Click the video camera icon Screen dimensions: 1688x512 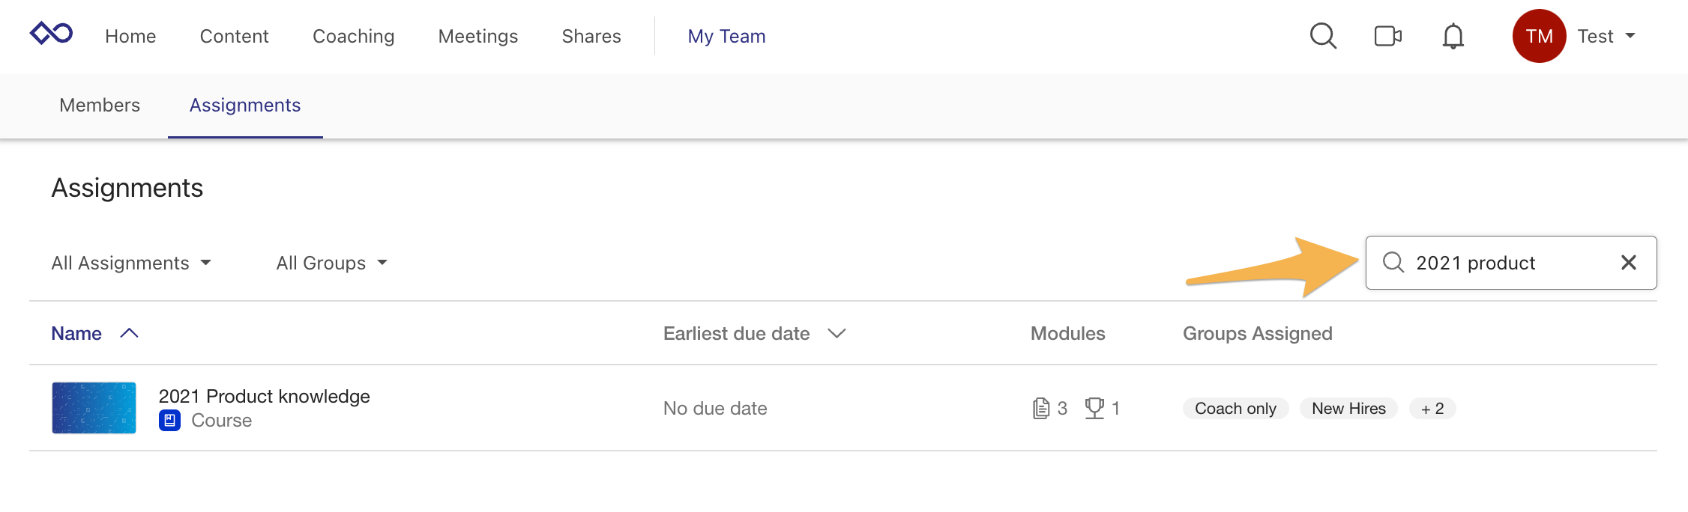point(1387,35)
